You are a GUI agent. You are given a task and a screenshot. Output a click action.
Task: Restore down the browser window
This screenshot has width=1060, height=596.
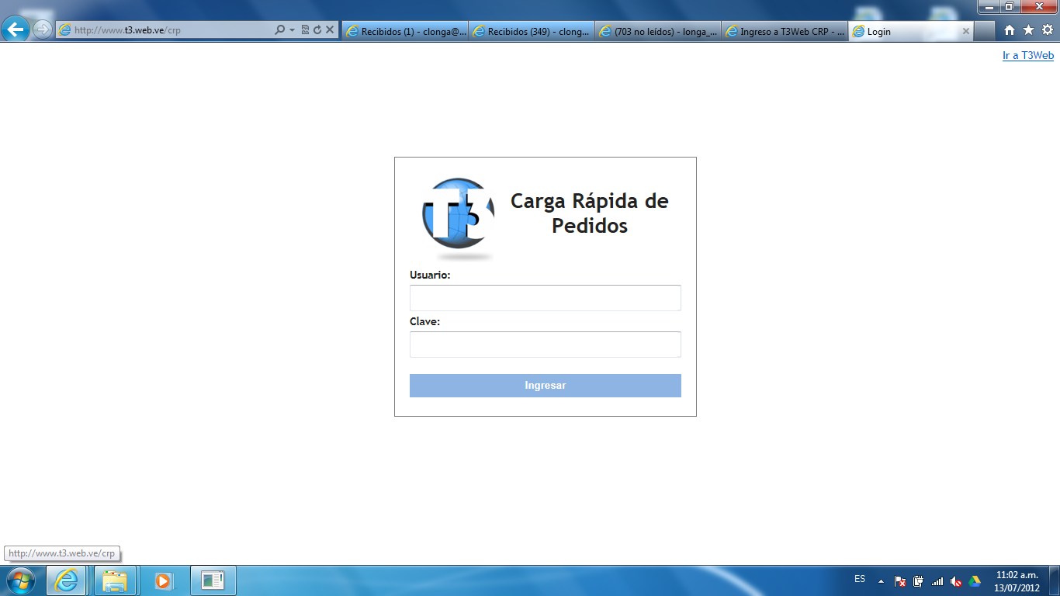pos(1010,6)
